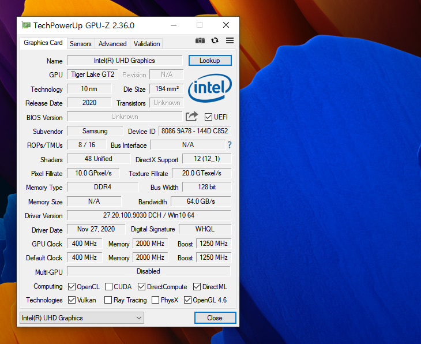The width and height of the screenshot is (421, 344).
Task: Click the Revision N/A field
Action: pos(167,74)
